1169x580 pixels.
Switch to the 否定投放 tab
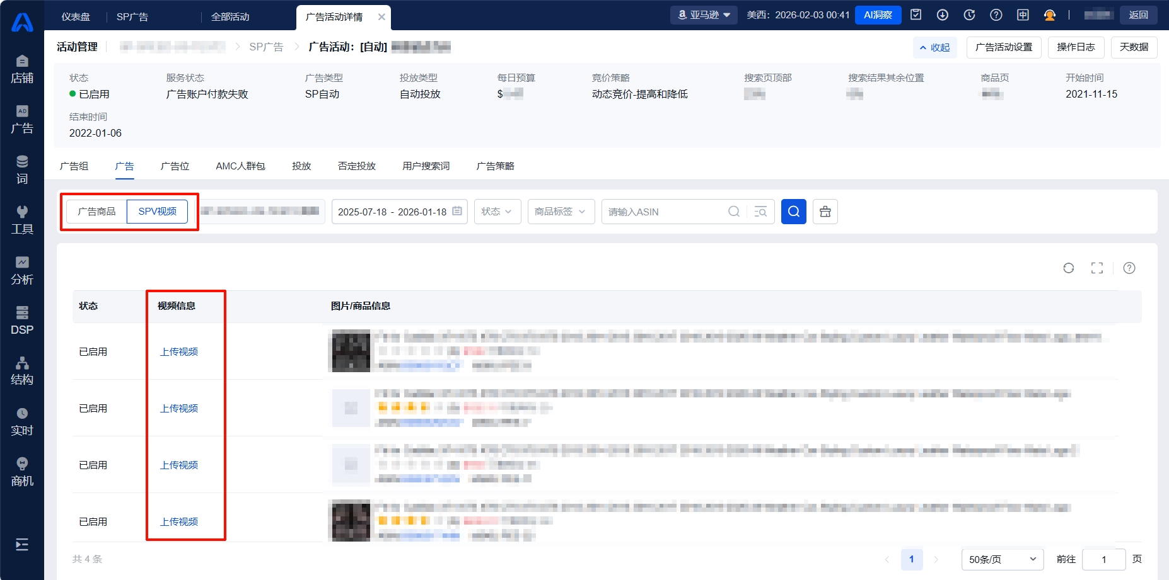coord(356,166)
